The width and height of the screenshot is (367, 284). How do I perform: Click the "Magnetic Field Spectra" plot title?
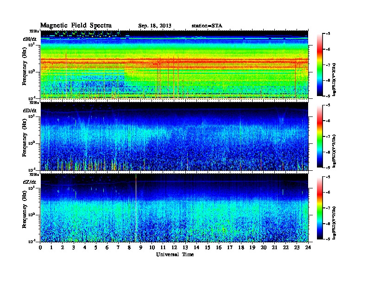(76, 26)
